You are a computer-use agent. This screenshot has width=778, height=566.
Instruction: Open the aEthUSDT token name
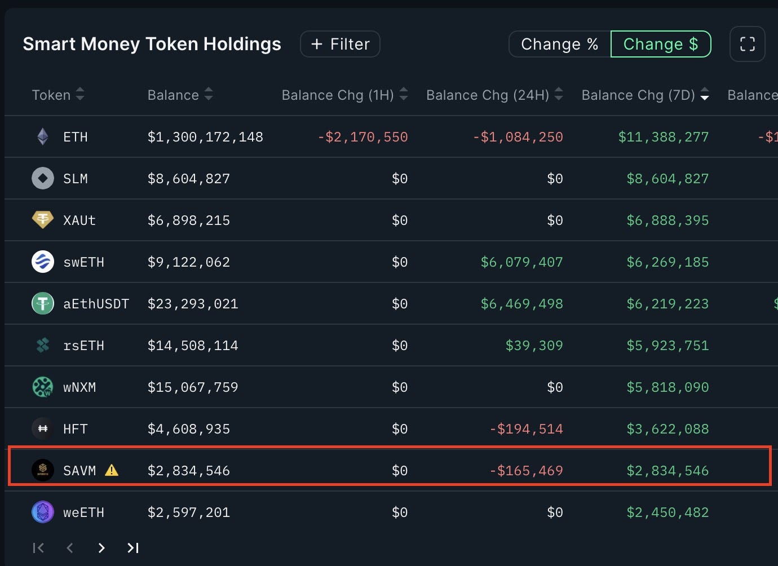[96, 304]
